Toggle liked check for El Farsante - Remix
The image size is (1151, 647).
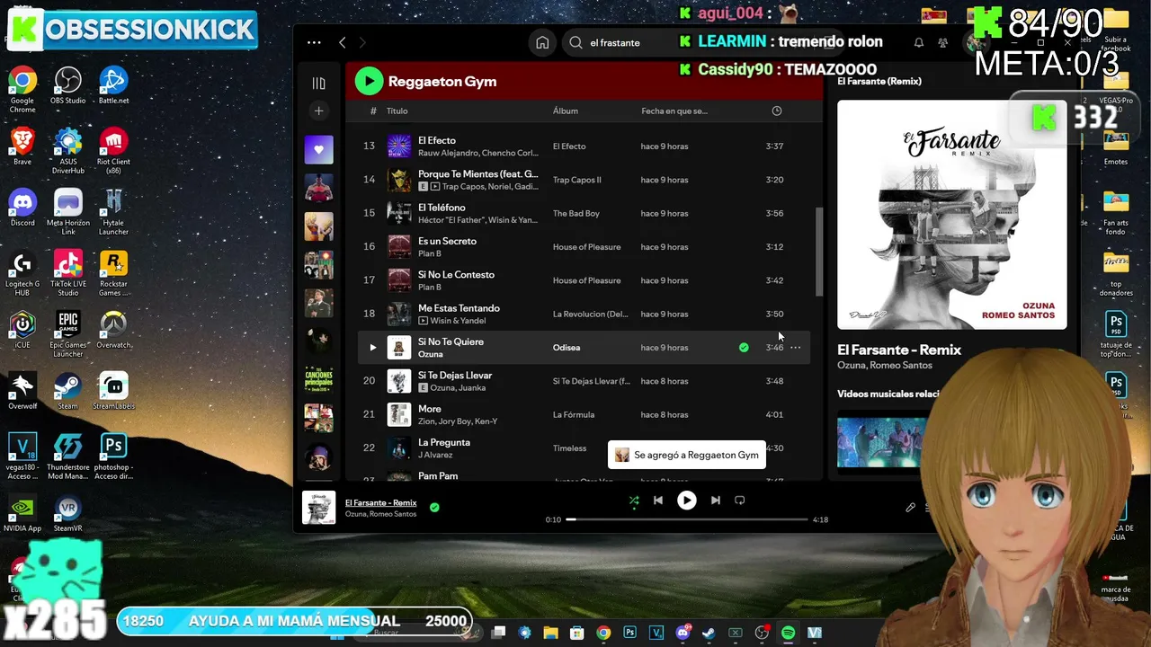(x=434, y=508)
